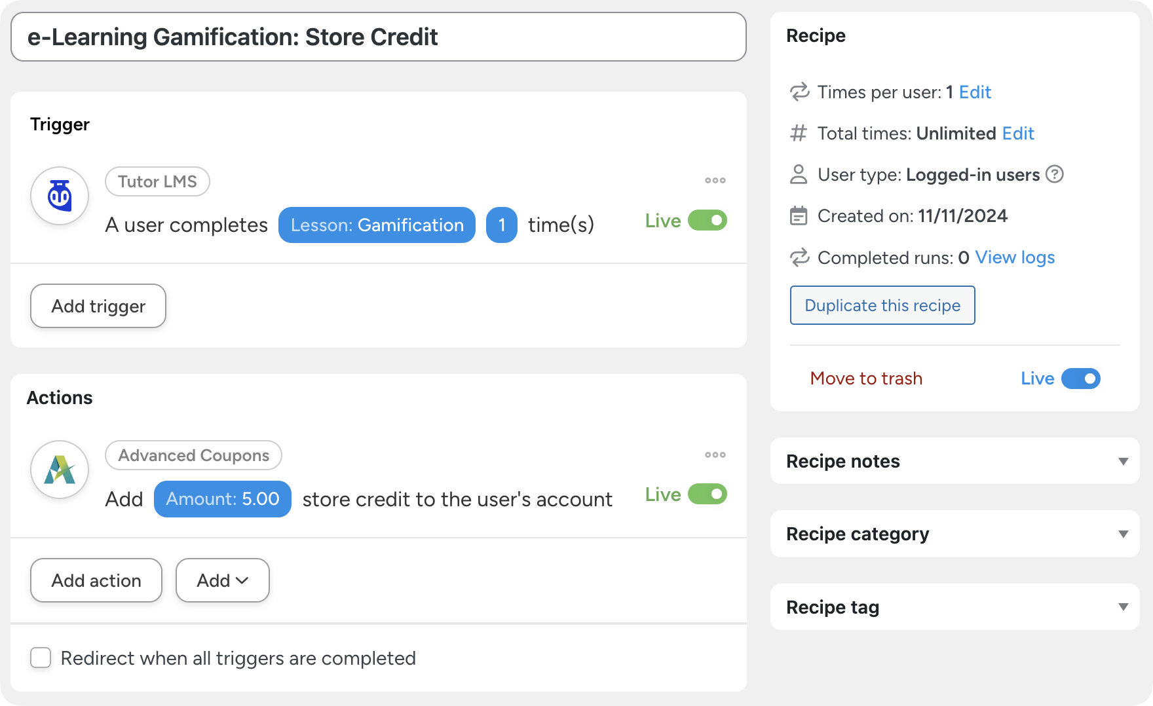Click the Logged-in users text
Screen dimensions: 1153x706
click(973, 175)
